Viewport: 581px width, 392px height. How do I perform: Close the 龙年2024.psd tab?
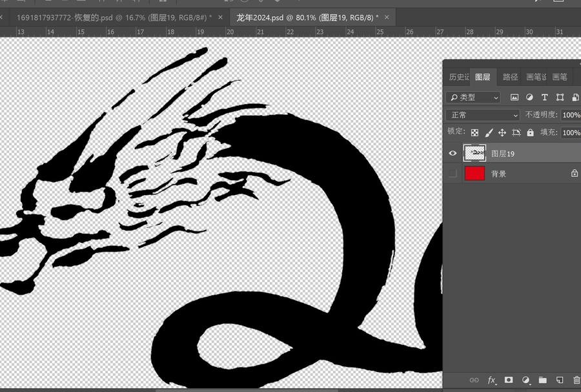point(387,17)
